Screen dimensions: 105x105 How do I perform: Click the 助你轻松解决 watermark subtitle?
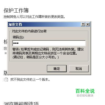(x=85, y=96)
